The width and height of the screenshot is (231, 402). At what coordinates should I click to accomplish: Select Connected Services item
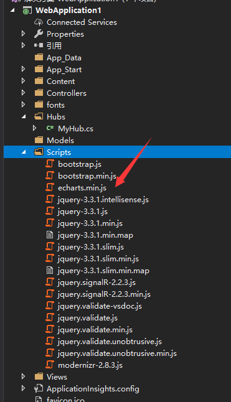point(82,22)
